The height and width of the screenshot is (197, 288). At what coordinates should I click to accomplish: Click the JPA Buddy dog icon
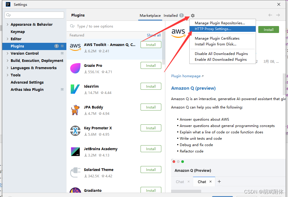[x=75, y=110]
